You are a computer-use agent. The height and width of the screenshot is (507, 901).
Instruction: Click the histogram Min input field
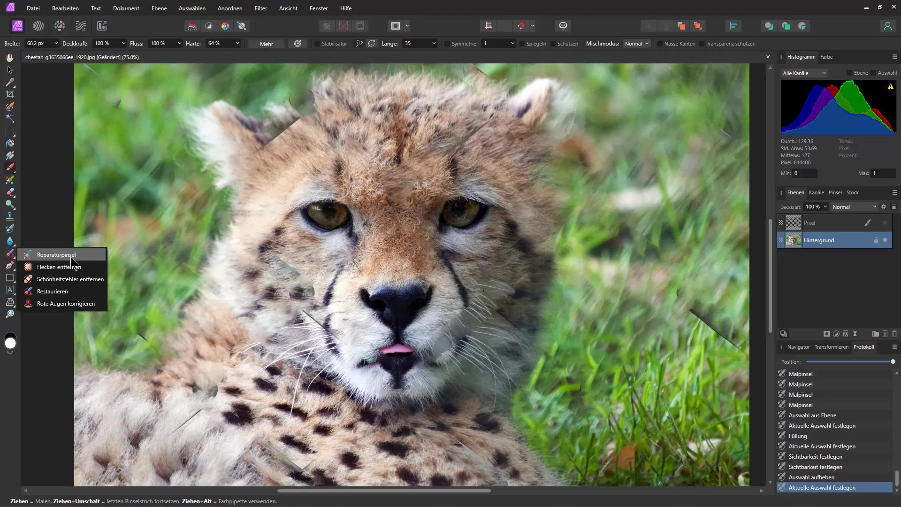(x=805, y=173)
